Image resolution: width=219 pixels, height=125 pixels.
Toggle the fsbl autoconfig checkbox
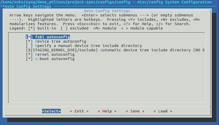[29, 37]
